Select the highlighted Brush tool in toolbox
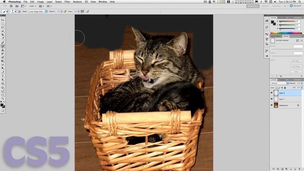The height and width of the screenshot is (171, 304). 3,46
